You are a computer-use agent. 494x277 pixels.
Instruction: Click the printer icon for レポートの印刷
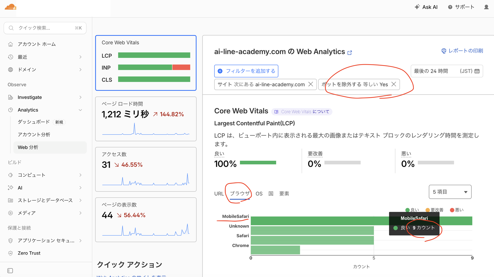point(444,51)
